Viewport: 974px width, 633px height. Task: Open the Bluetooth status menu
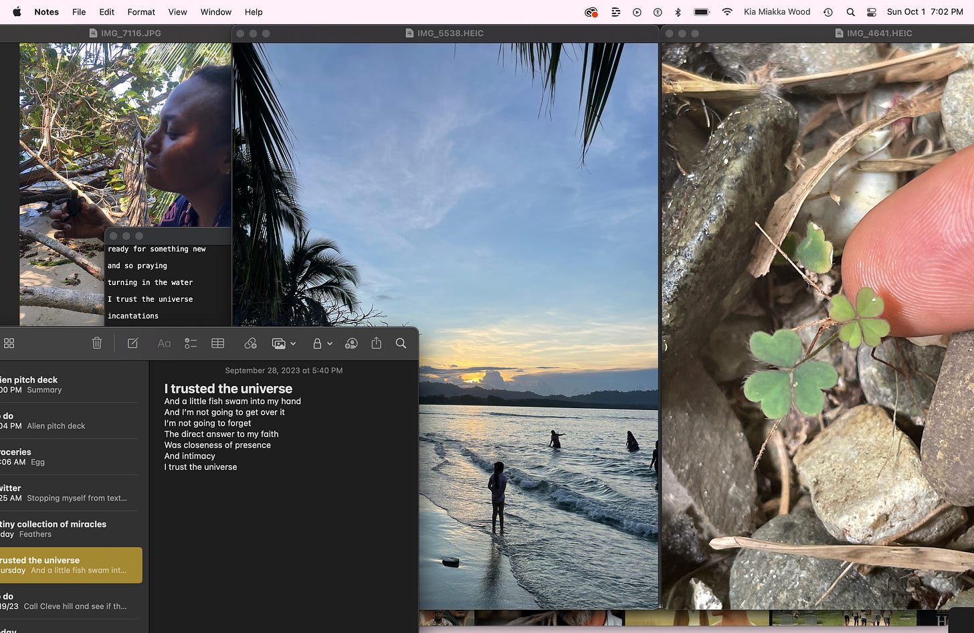(x=678, y=12)
